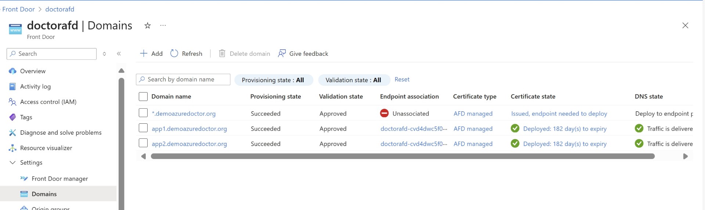705x210 pixels.
Task: Click the Overview icon in sidebar
Action: pyautogui.click(x=12, y=71)
